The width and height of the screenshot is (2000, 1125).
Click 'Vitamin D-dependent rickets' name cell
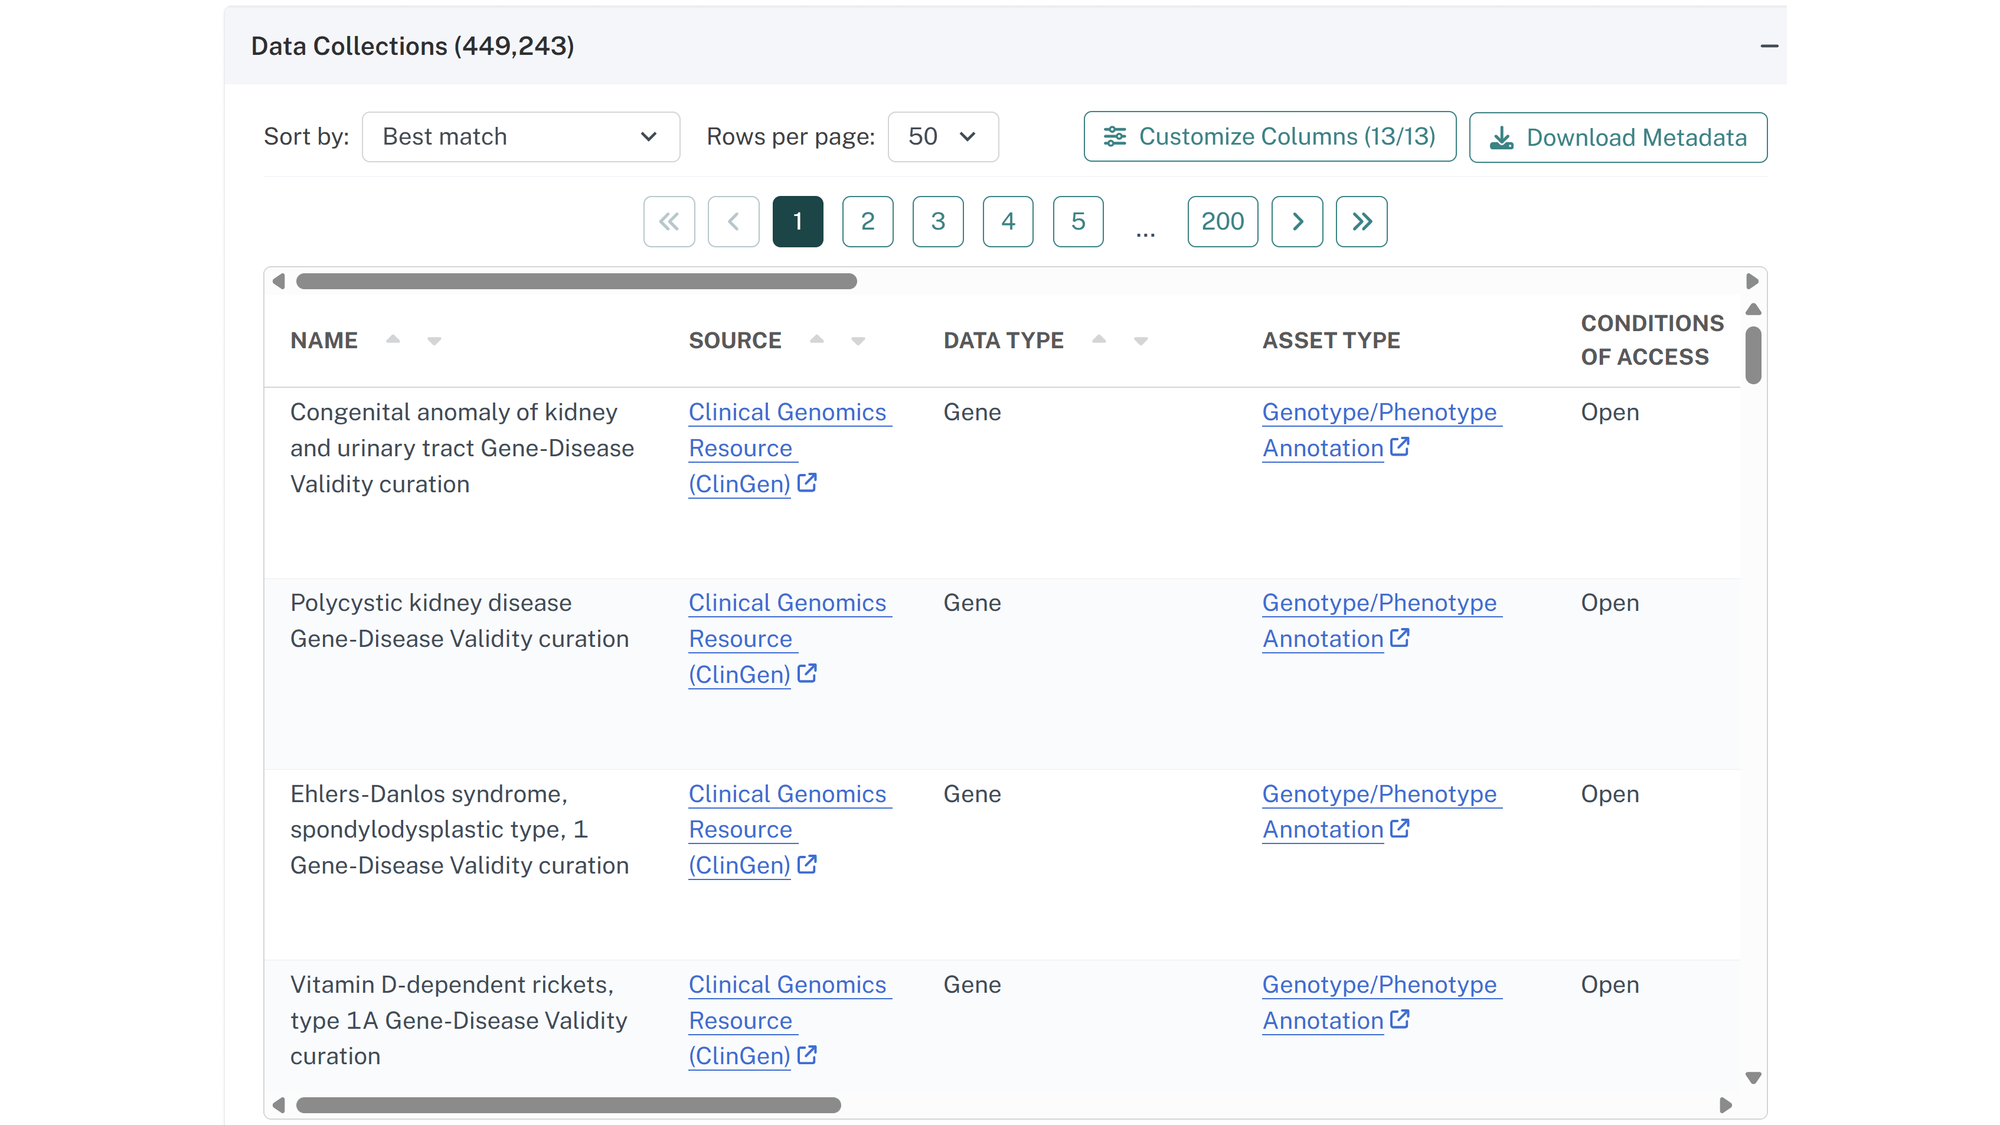pyautogui.click(x=459, y=1021)
